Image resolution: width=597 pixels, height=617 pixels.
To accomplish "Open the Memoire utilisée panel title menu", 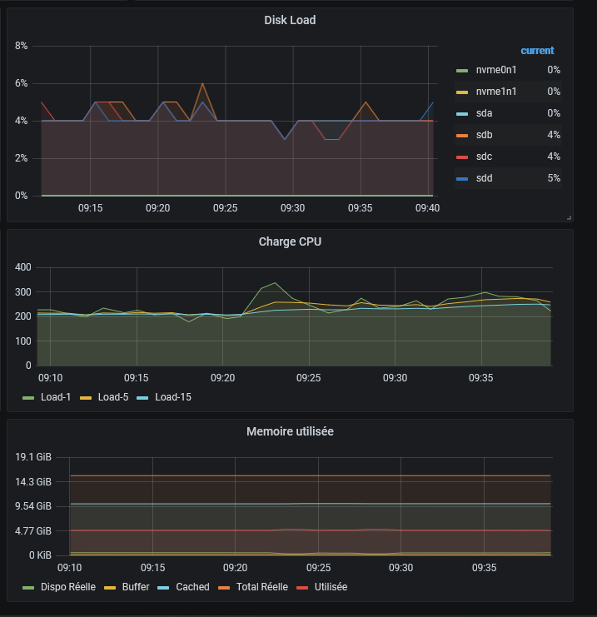I will click(x=290, y=431).
